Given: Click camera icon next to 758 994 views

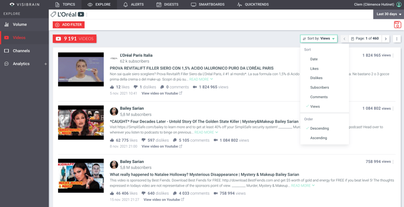Looking at the screenshot, I should (216, 193).
